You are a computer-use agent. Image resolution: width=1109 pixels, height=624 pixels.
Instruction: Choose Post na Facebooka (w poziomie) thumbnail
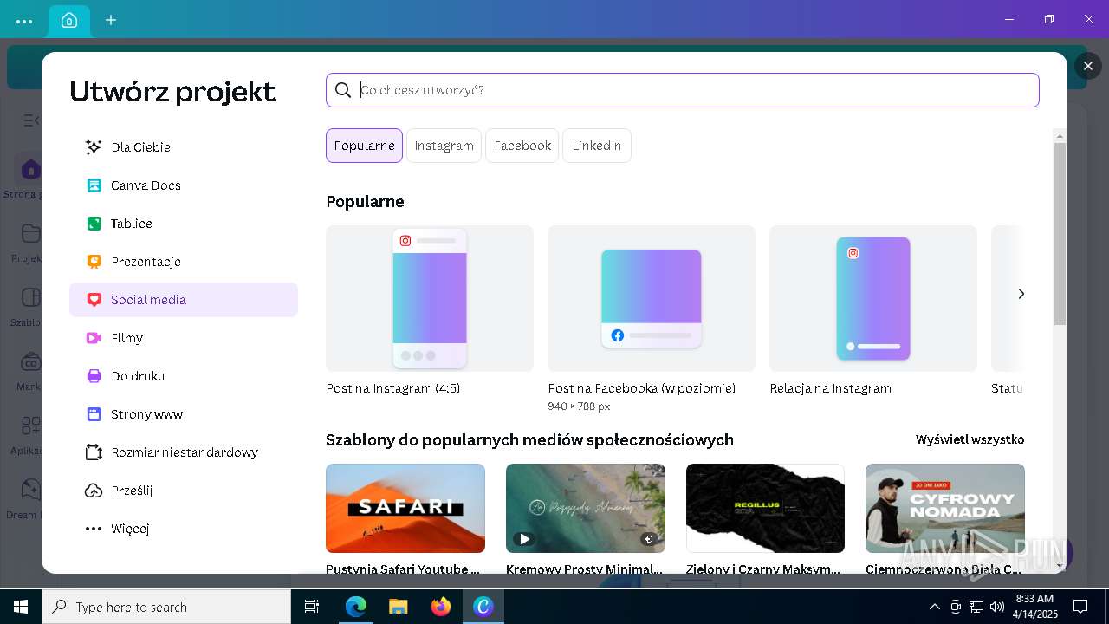pos(652,298)
